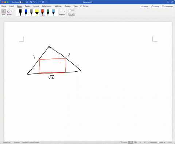
Task: Click the Undo icon
Action: pyautogui.click(x=34, y=2)
